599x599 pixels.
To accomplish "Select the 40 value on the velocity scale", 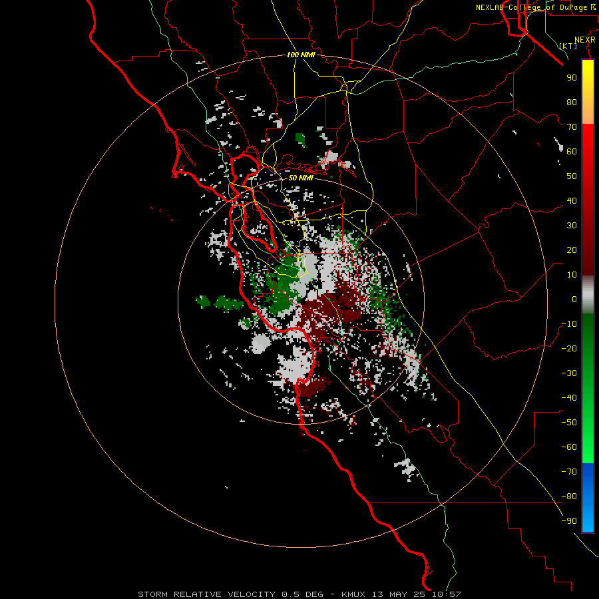I will (x=572, y=200).
